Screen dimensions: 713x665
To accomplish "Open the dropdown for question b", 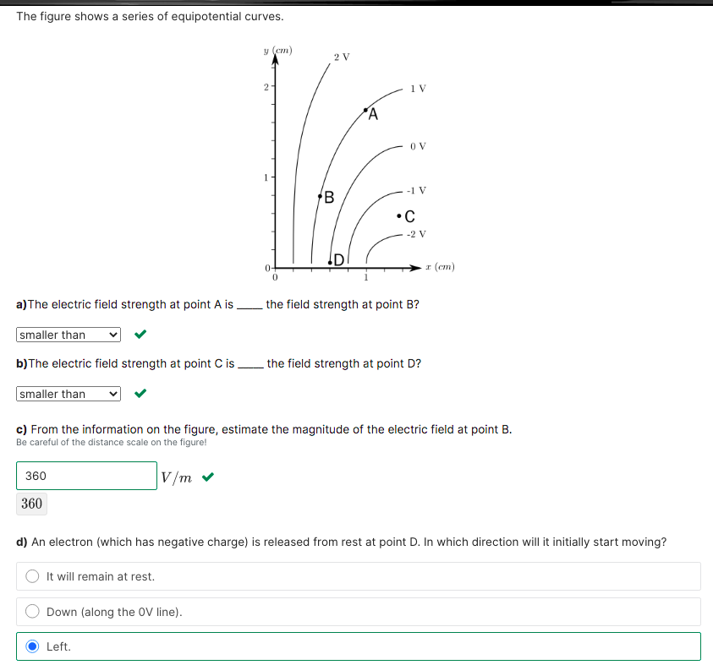I will 68,393.
